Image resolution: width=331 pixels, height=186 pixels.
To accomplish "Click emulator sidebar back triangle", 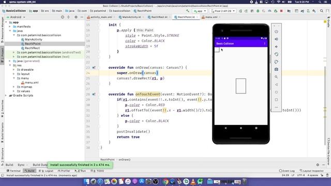I will (276, 85).
